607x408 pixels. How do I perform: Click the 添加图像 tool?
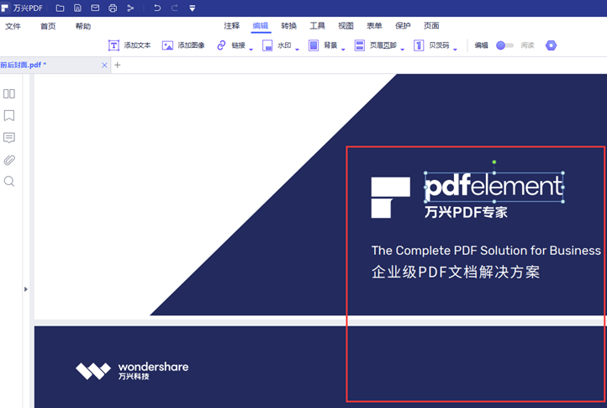[x=183, y=45]
